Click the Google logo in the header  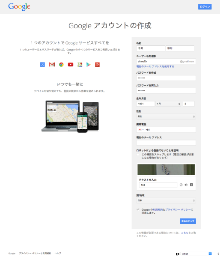point(19,7)
